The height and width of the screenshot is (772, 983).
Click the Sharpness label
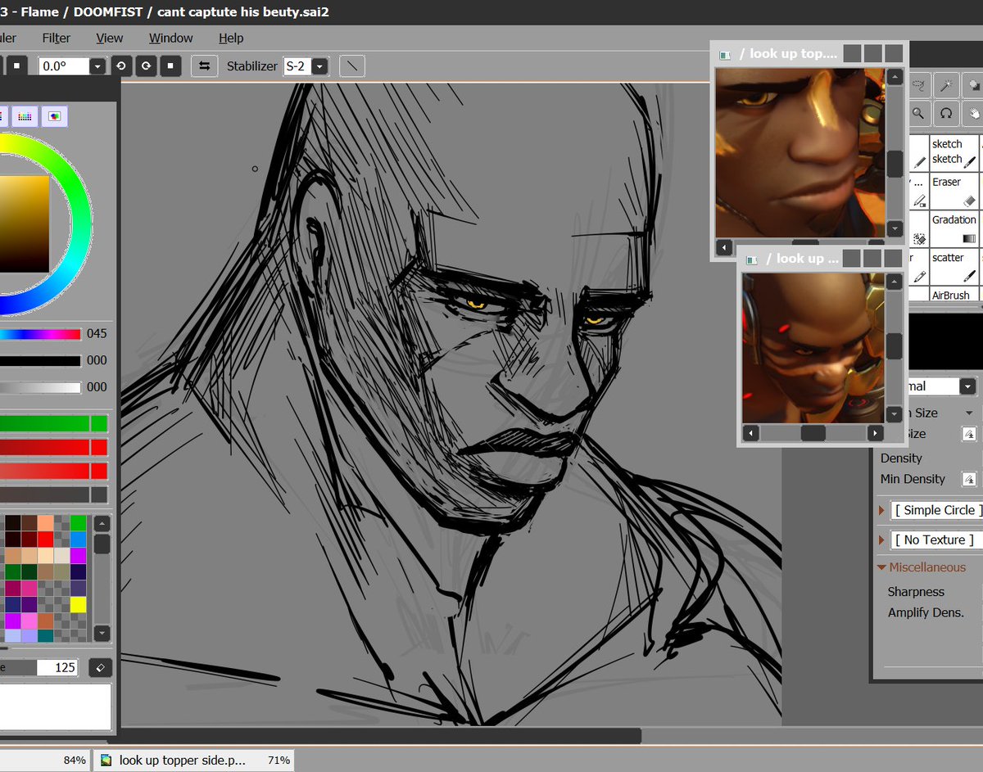coord(916,591)
